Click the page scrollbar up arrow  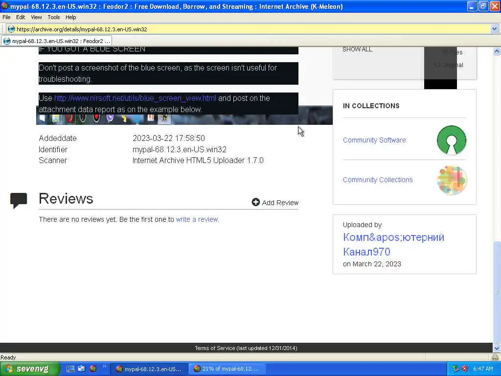497,51
